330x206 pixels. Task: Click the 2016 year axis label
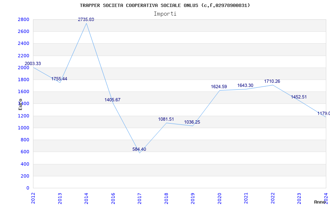pyautogui.click(x=113, y=198)
